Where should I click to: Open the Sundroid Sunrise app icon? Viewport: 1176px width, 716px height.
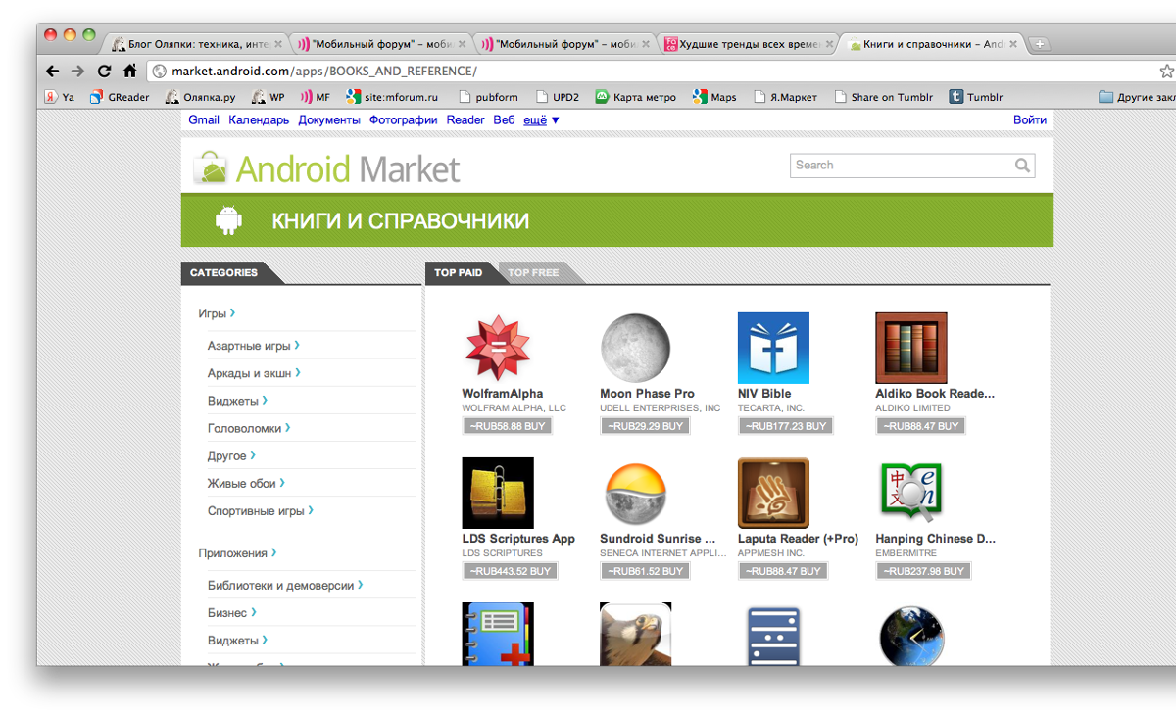click(x=635, y=493)
